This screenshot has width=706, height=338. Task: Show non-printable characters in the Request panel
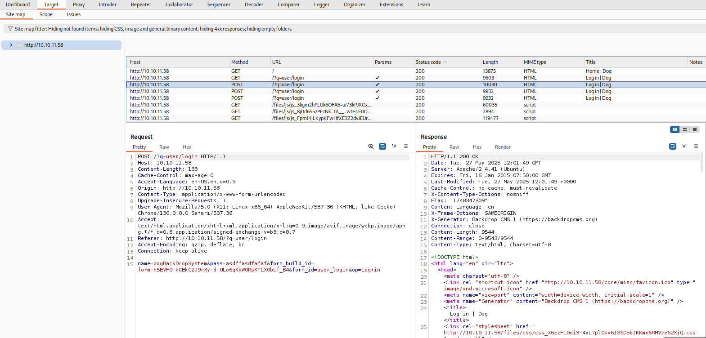(394, 147)
